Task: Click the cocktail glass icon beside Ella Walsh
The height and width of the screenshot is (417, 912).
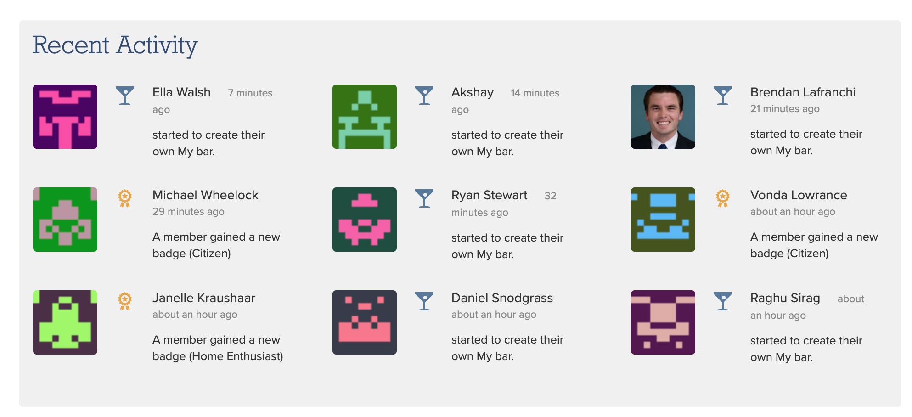Action: coord(125,96)
